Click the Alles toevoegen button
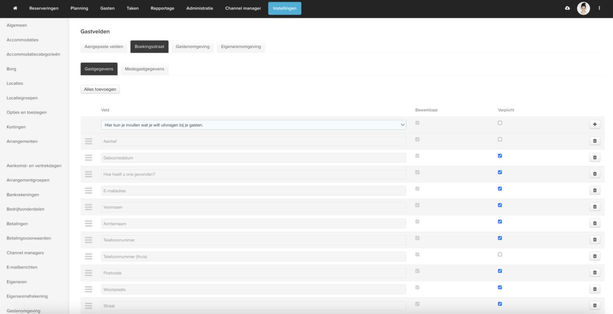Image resolution: width=613 pixels, height=314 pixels. point(100,89)
